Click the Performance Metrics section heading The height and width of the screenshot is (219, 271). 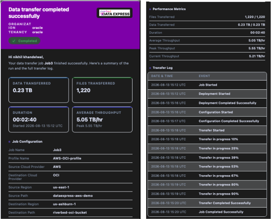coord(169,9)
